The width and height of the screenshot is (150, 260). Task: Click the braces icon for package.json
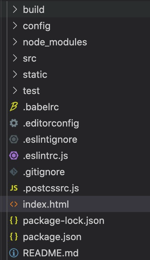(x=14, y=237)
